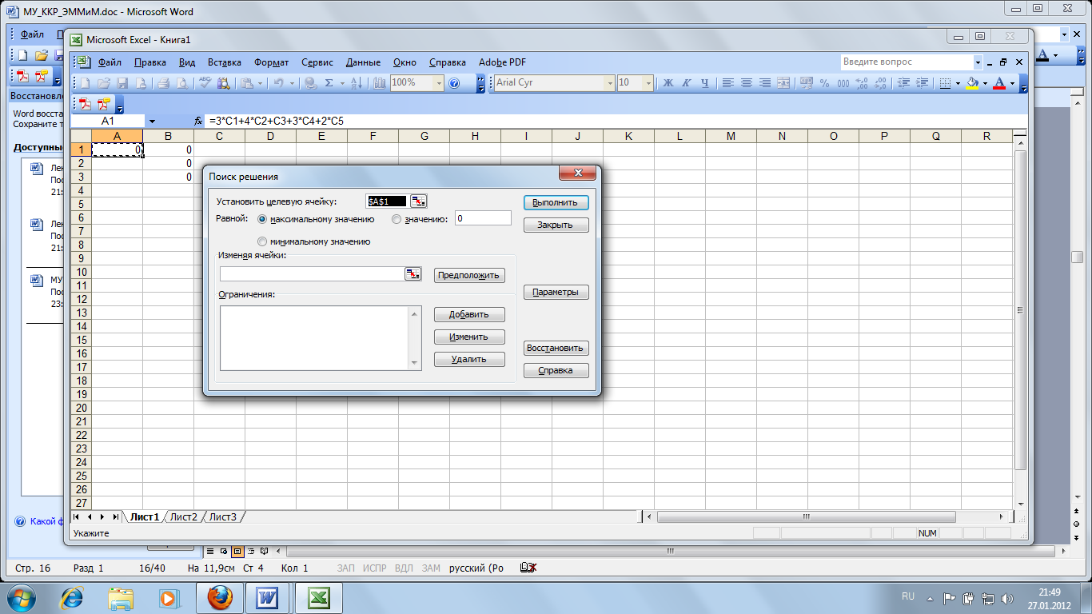The height and width of the screenshot is (614, 1092).
Task: Switch to the Лист2 sheet tab
Action: [x=183, y=517]
